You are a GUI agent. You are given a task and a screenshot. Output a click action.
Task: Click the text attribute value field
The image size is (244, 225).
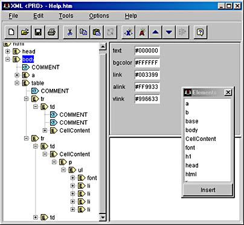[147, 51]
